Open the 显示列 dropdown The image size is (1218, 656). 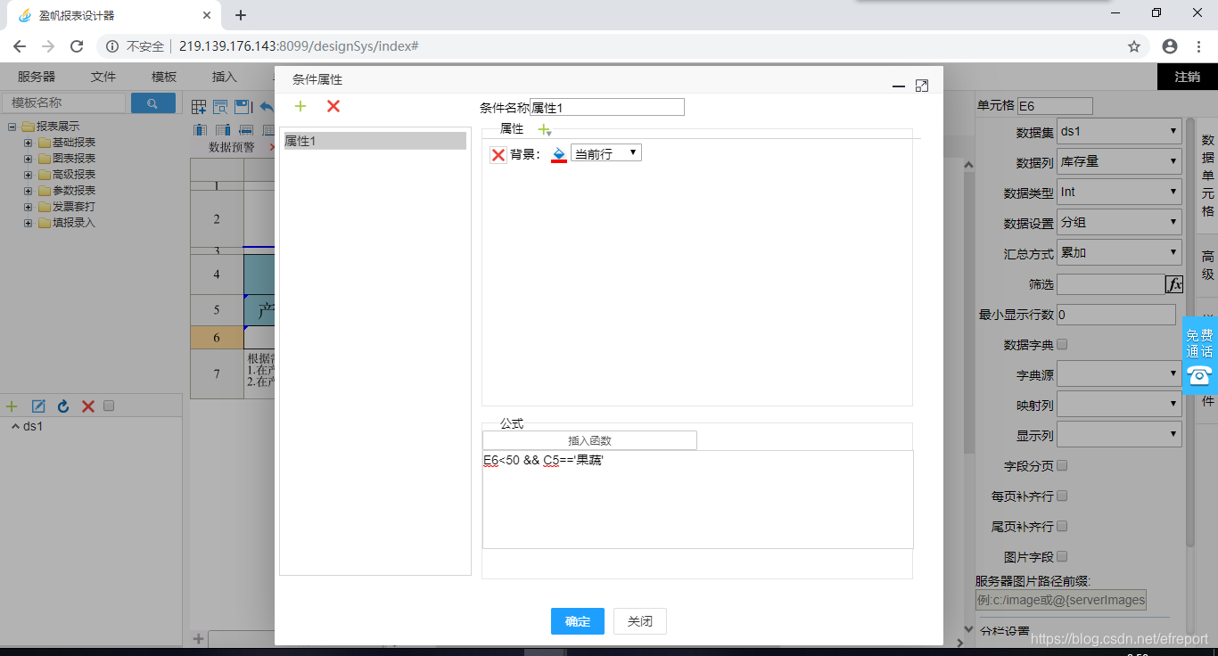(1119, 435)
